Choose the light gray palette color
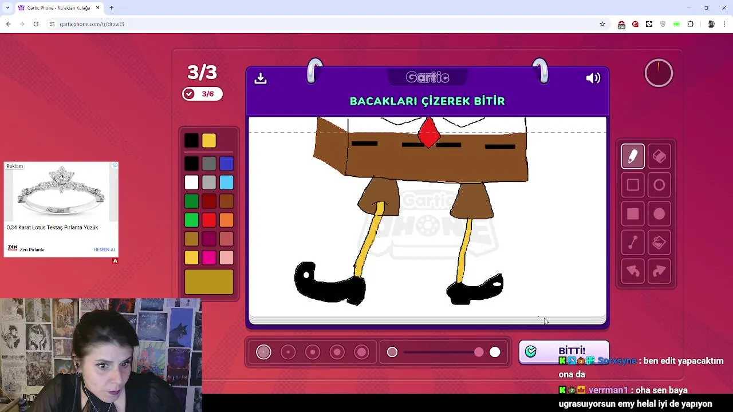 click(x=209, y=183)
